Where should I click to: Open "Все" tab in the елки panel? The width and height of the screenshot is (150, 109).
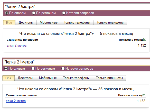click(x=9, y=23)
